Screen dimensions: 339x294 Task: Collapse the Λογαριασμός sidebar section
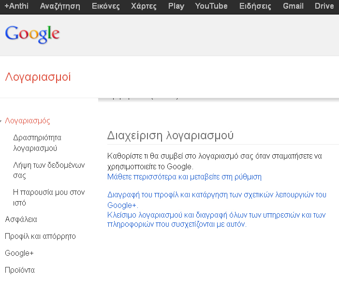28,120
